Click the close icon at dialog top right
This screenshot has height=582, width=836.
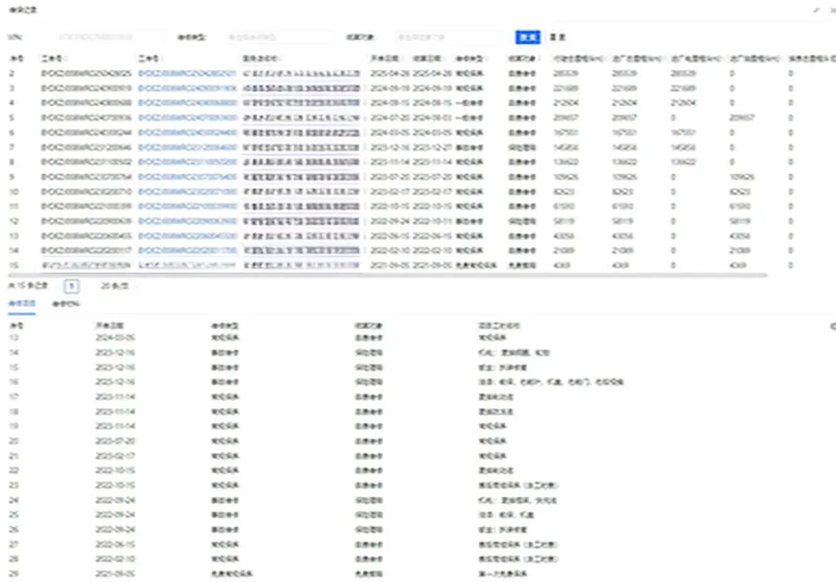coord(832,10)
